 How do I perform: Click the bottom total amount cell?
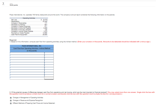tap(49, 78)
